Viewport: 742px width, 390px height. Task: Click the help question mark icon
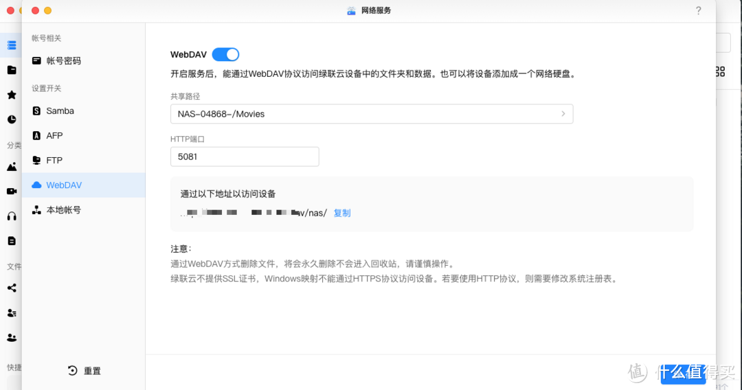point(699,10)
